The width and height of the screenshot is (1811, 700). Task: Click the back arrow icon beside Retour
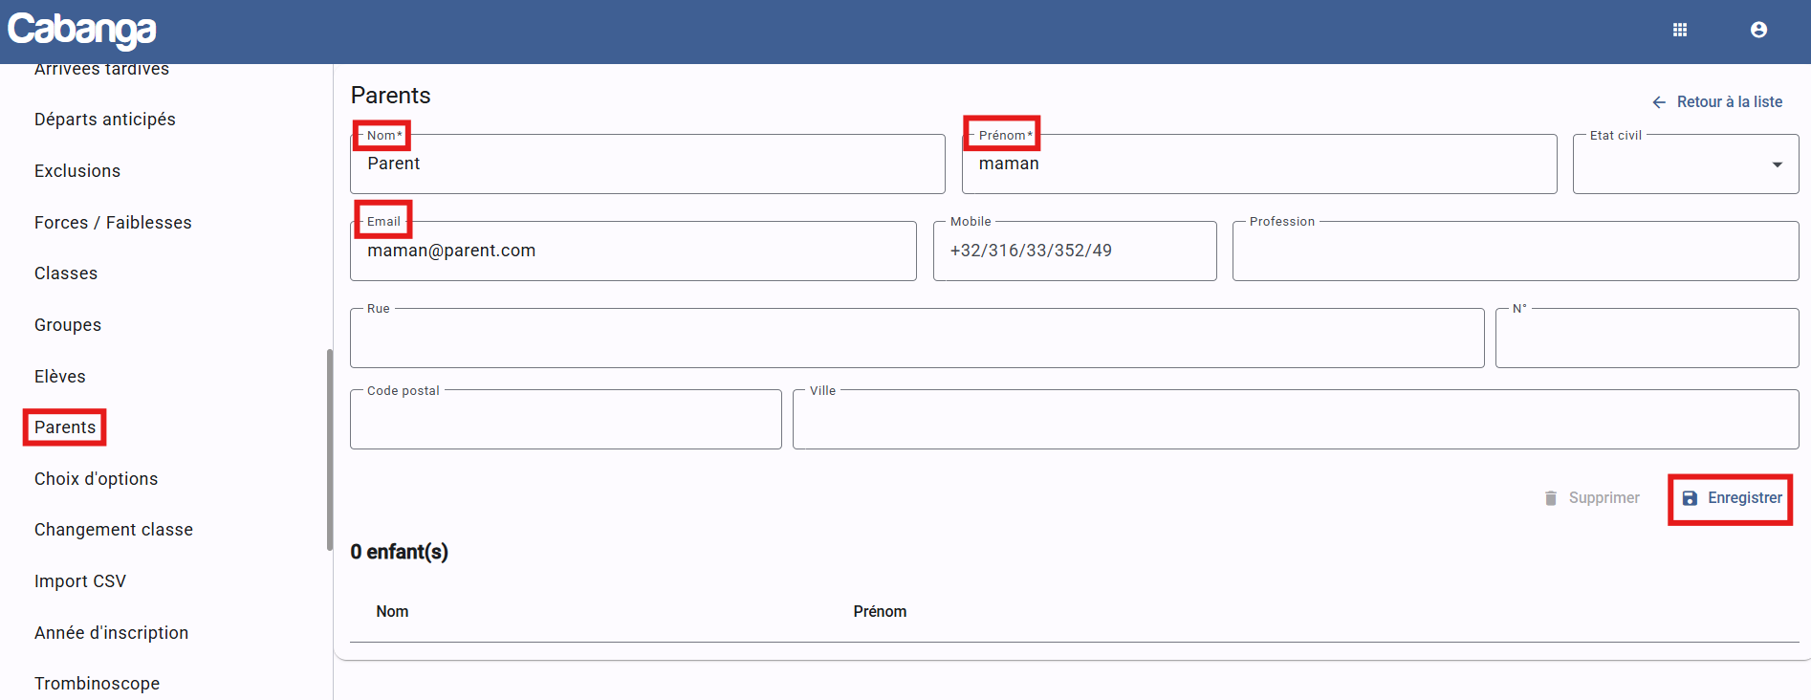pyautogui.click(x=1659, y=102)
